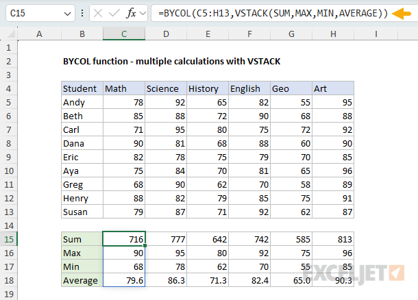
Task: Select column A header
Action: tap(40, 34)
